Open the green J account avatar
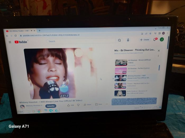The width and height of the screenshot is (185, 138). click(x=162, y=39)
